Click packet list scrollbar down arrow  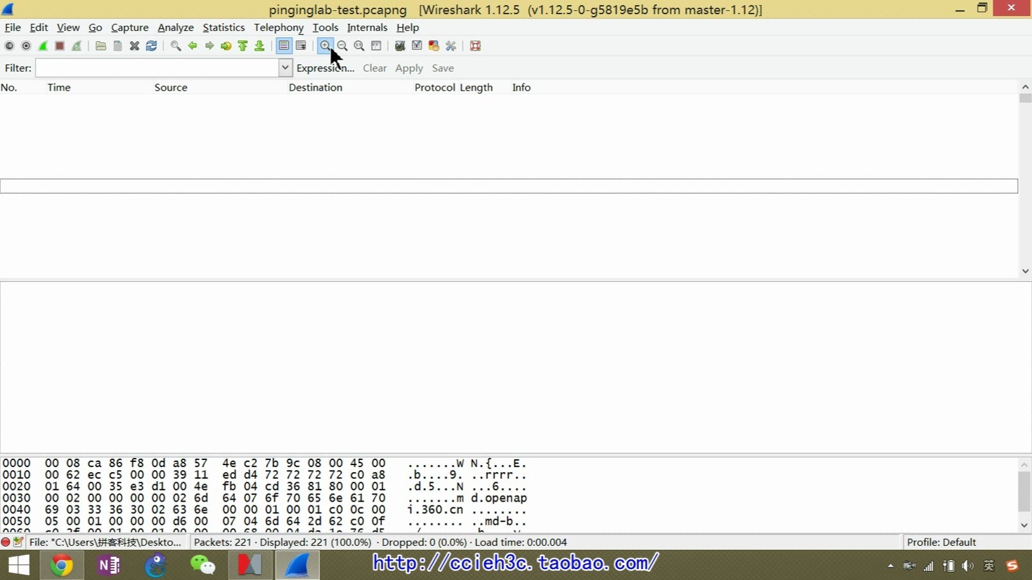tap(1025, 271)
